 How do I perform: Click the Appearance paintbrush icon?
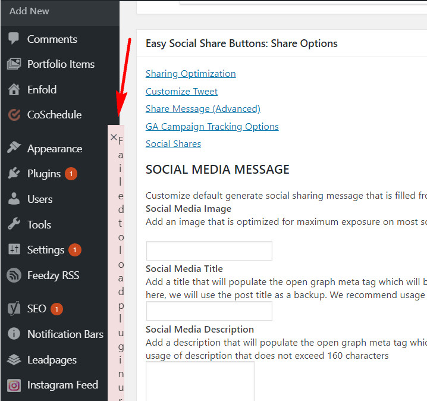pos(14,148)
